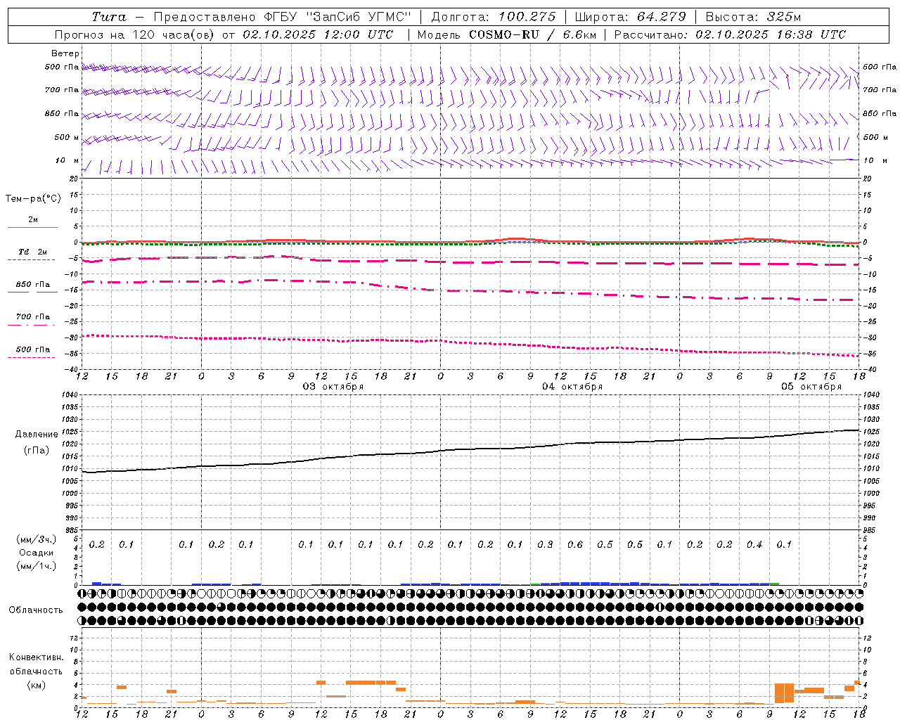Click the black pressure curve line
This screenshot has height=720, width=900.
471,449
